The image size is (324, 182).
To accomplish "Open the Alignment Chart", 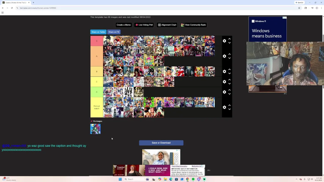I will (167, 25).
